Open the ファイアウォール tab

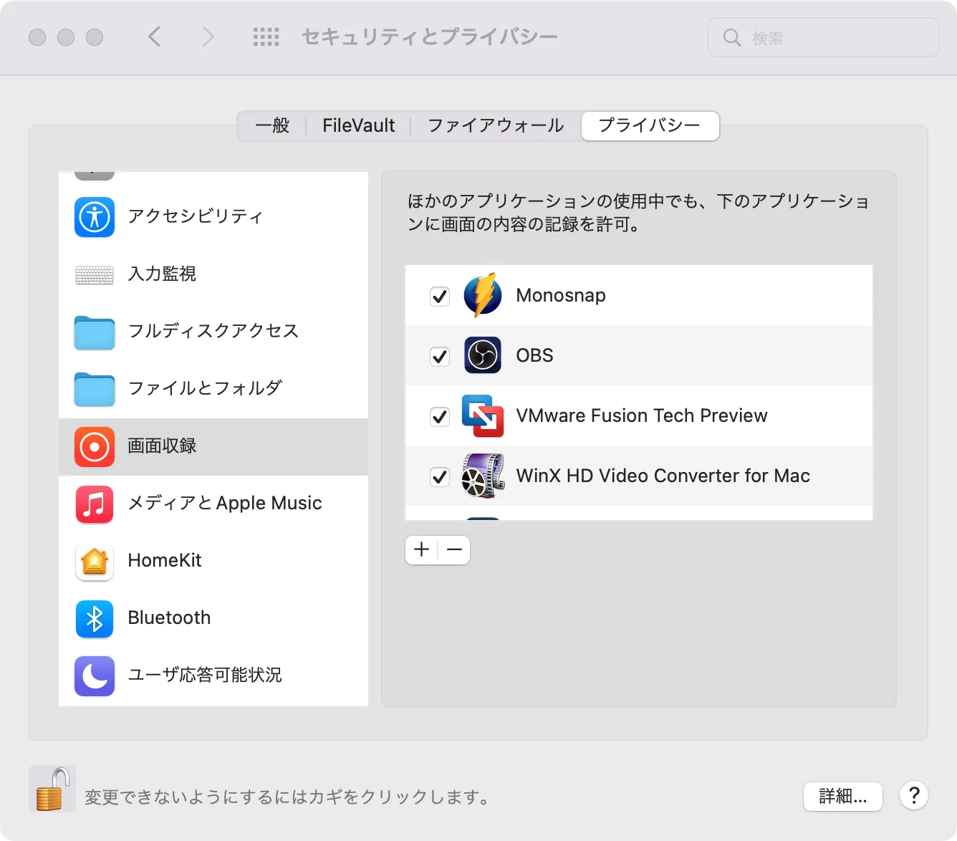(496, 125)
